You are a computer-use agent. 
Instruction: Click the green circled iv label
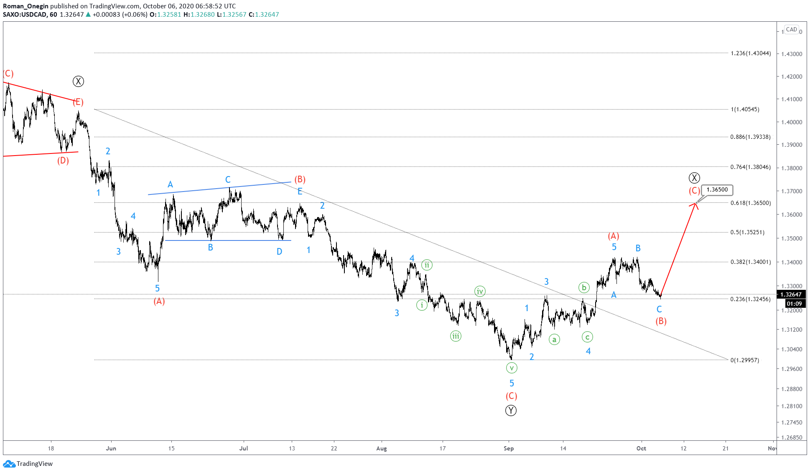480,291
